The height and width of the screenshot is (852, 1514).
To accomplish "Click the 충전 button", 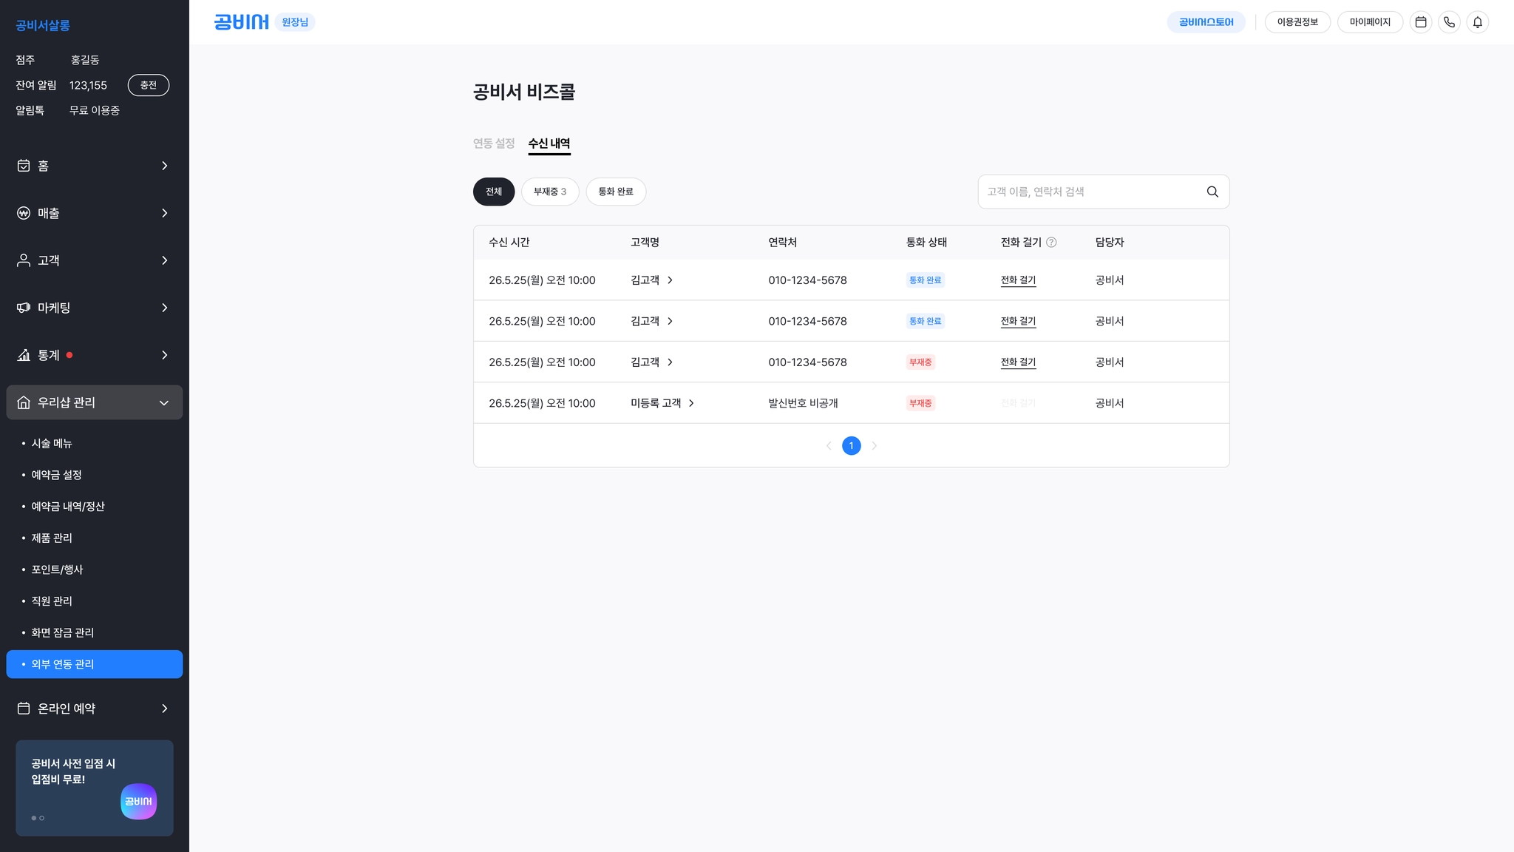I will pyautogui.click(x=149, y=85).
